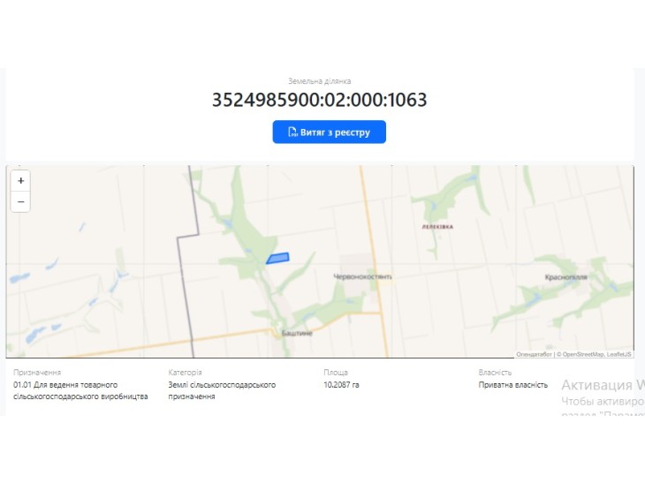Click the Землі сільськогосподарського призначення category value
645x483 pixels.
[x=222, y=390]
